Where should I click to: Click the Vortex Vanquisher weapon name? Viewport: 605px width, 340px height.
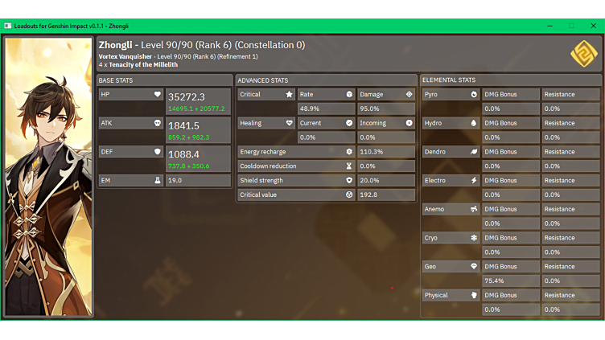coord(126,57)
